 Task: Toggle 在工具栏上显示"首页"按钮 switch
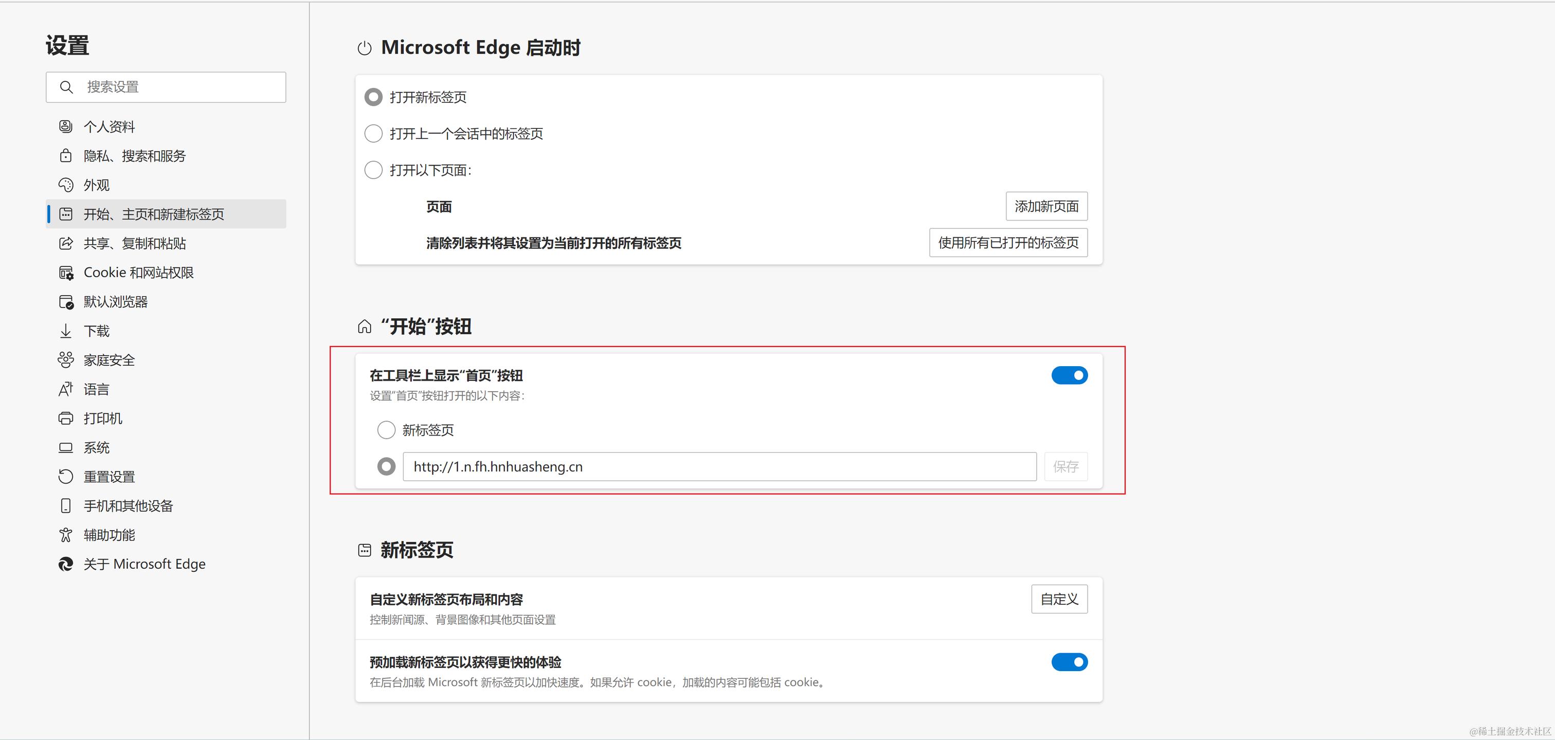[x=1069, y=375]
